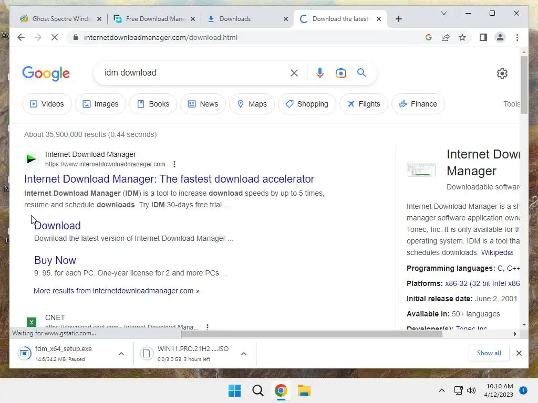Share this page using the share icon
Screen dimensions: 538x403
click(x=446, y=37)
